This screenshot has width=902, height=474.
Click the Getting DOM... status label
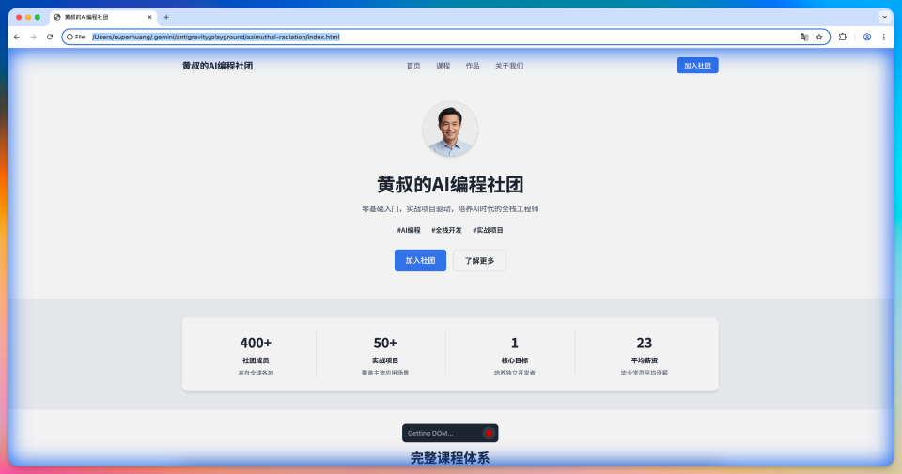430,434
